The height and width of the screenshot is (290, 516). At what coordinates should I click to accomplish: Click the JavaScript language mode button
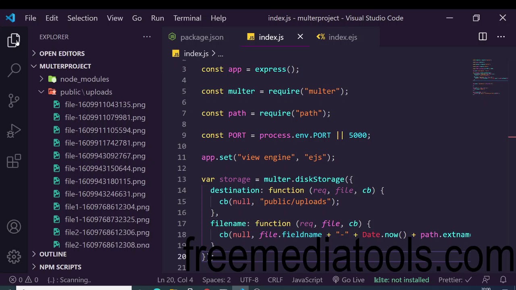click(x=307, y=280)
